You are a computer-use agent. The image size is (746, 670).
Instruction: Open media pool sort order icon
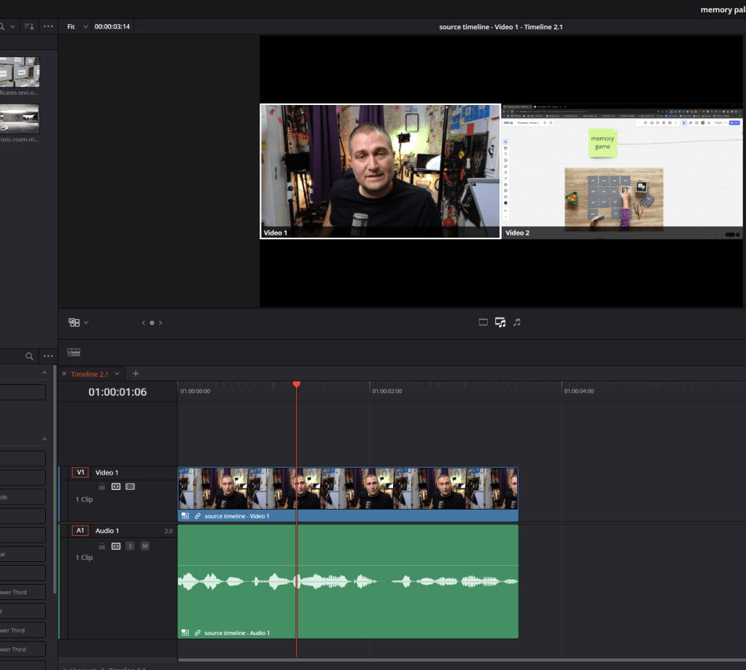click(29, 27)
